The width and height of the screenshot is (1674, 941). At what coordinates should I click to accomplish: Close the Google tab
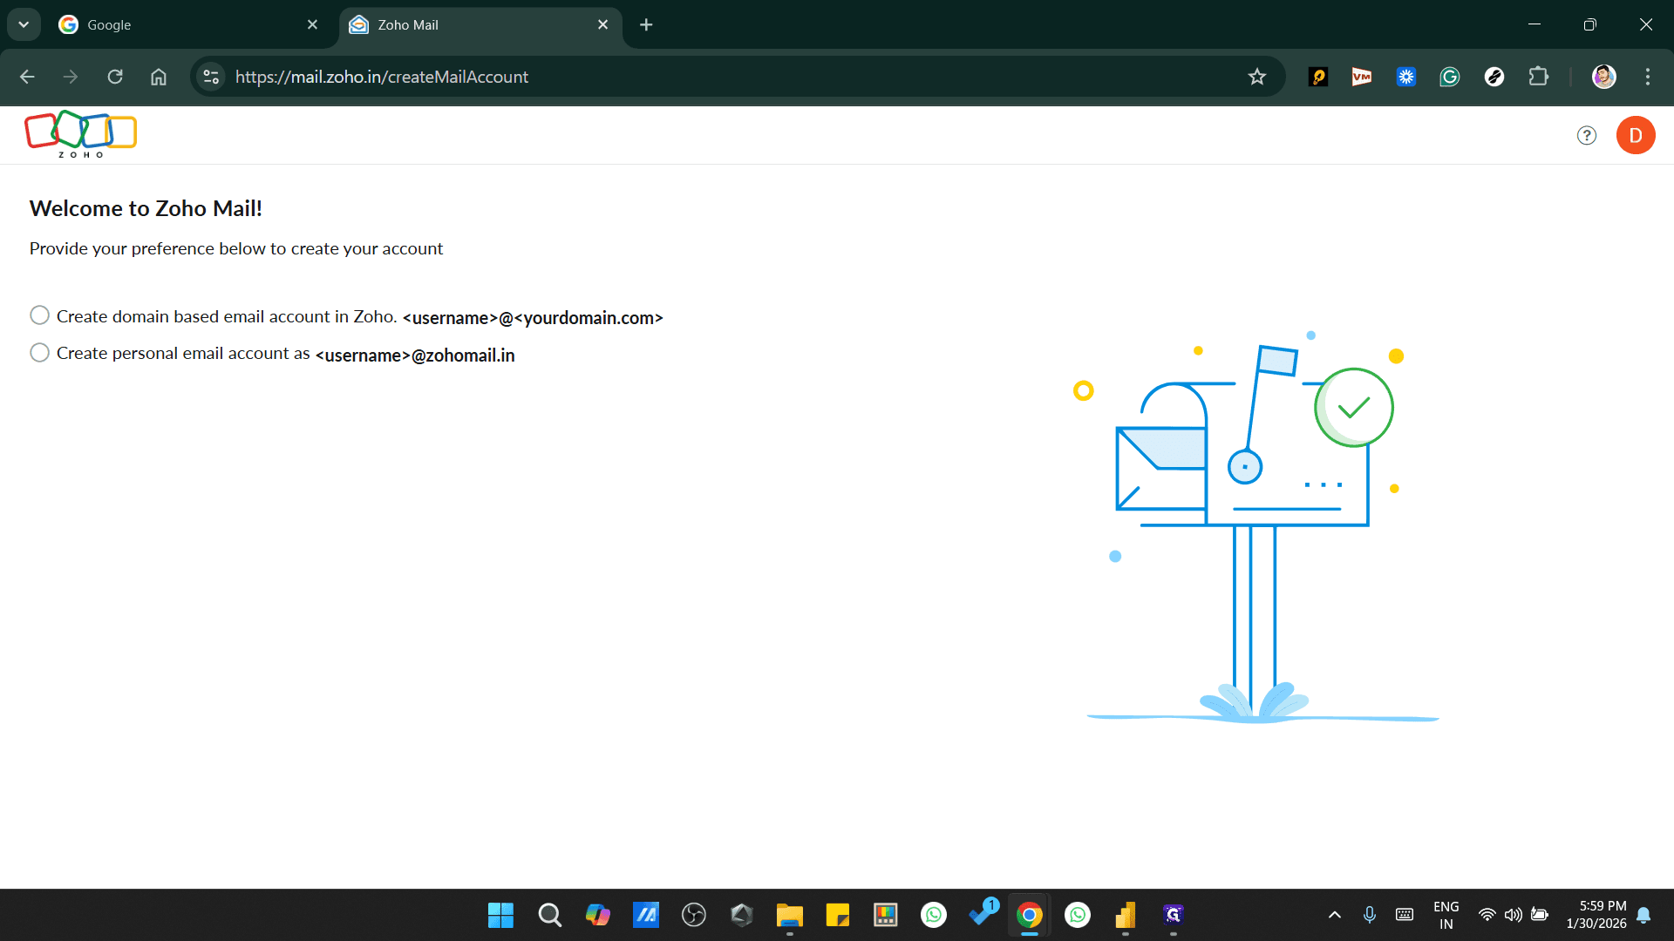pyautogui.click(x=312, y=24)
